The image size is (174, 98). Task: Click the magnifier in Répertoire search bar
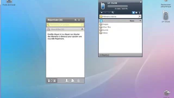coord(48,25)
